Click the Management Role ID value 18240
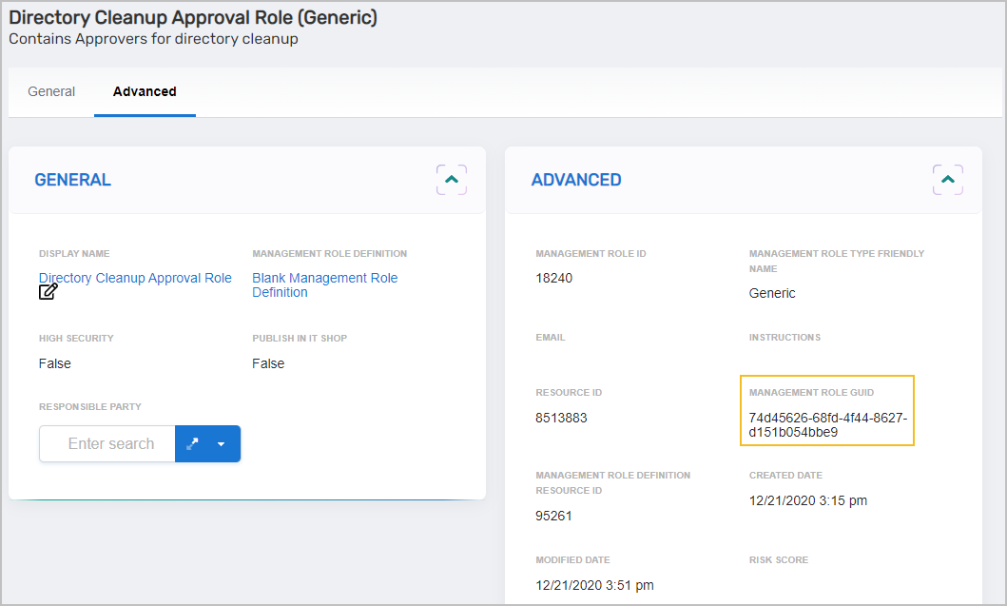 click(x=553, y=278)
